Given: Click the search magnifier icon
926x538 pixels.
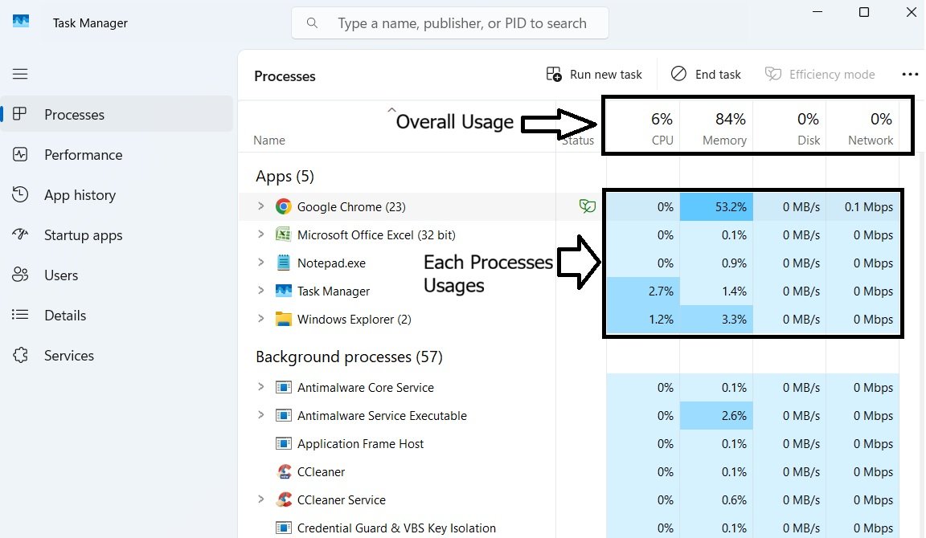Looking at the screenshot, I should coord(312,23).
